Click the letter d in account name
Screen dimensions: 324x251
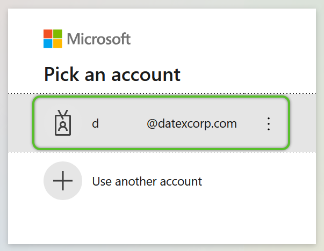click(x=96, y=124)
